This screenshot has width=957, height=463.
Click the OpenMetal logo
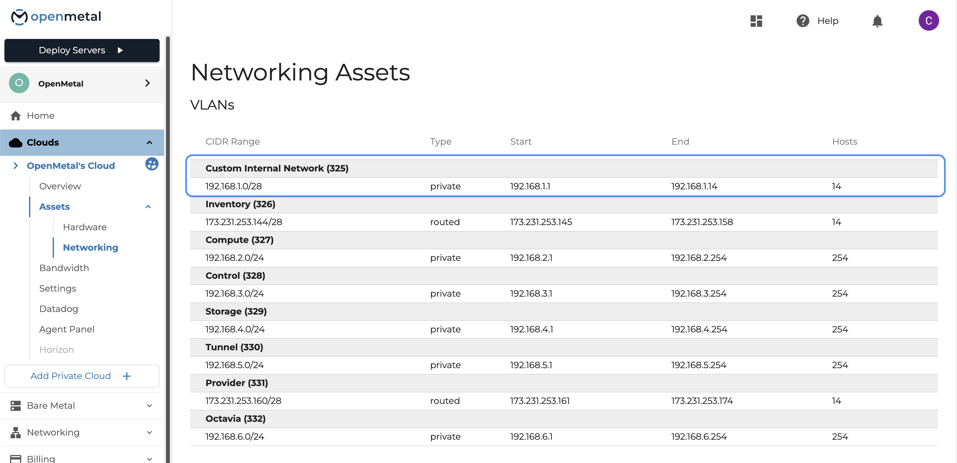(56, 17)
